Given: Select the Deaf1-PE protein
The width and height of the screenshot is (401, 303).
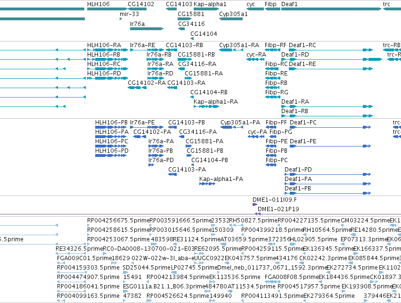Looking at the screenshot, I should 330,146.
